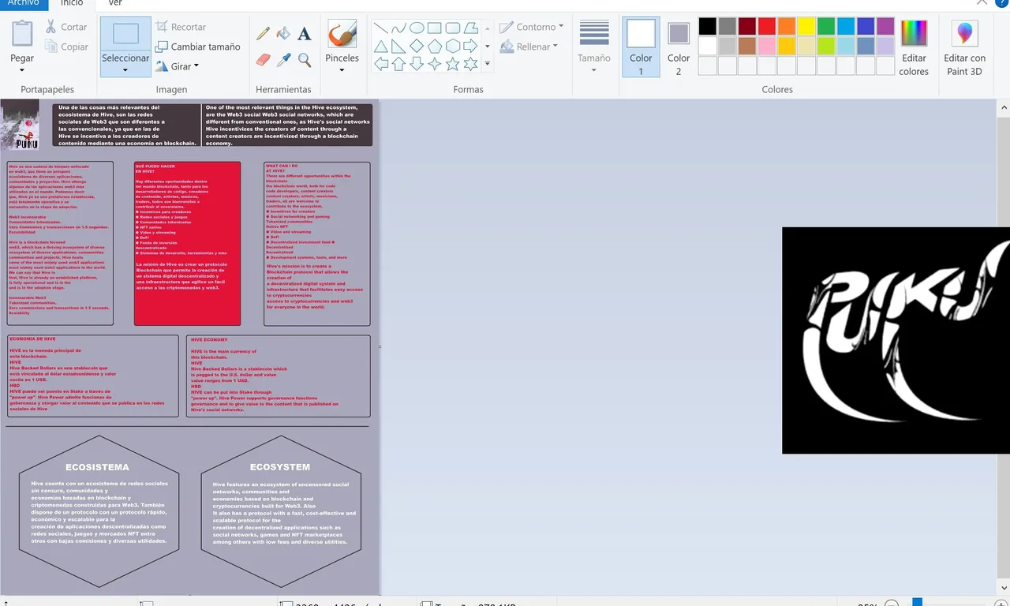Crop the image with Recortar
Viewport: 1010px width, 606px height.
181,27
